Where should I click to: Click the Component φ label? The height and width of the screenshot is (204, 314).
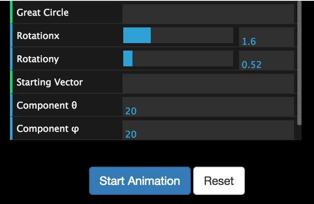47,129
